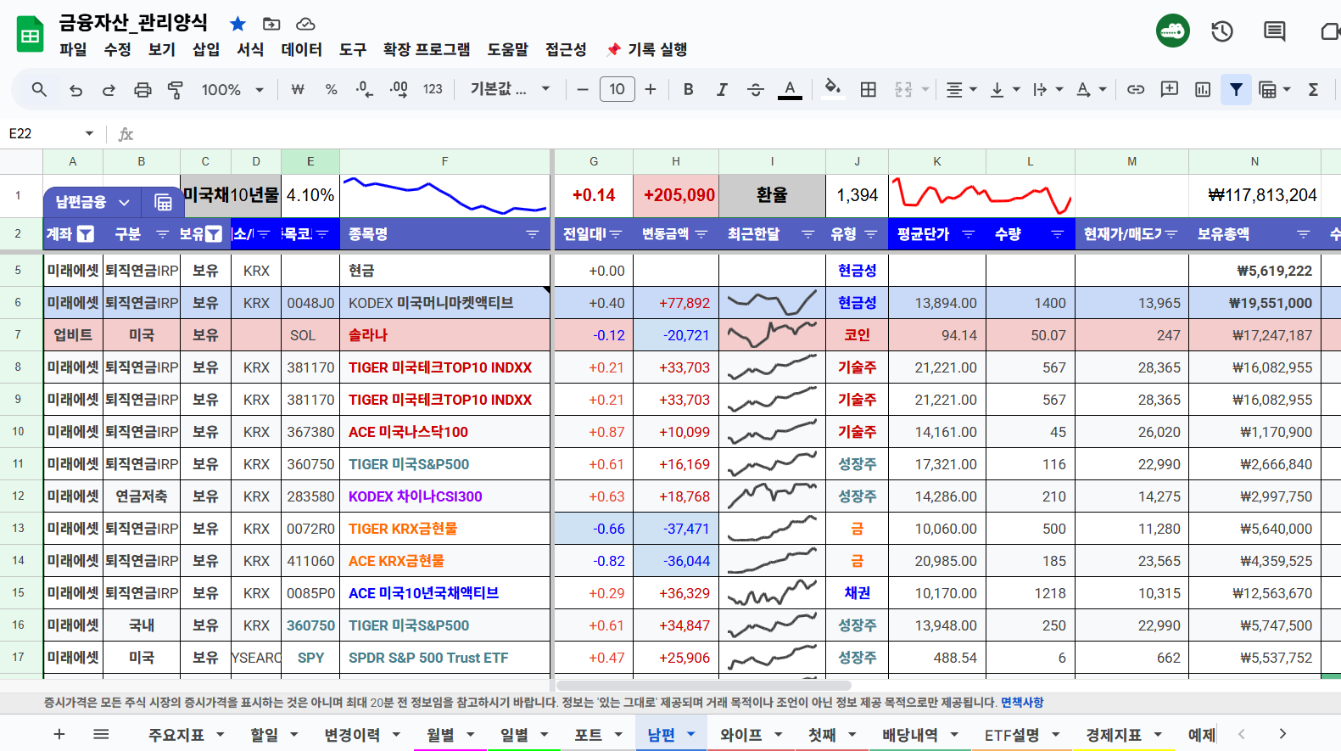Open filter for 보유총액 column
This screenshot has height=751, width=1341.
1303,234
